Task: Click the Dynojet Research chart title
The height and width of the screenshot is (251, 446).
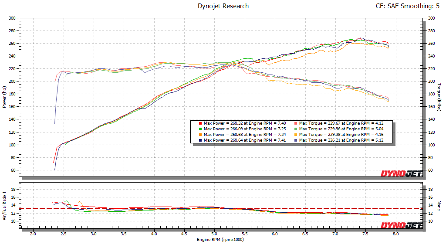Action: click(x=223, y=6)
